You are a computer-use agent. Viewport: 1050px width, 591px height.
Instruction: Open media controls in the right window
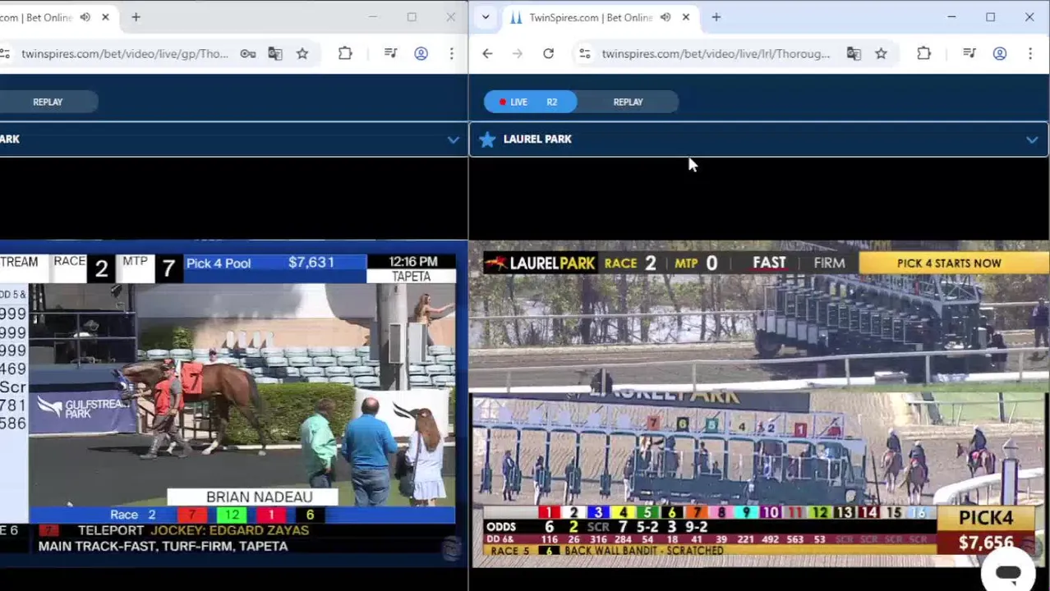click(x=969, y=54)
